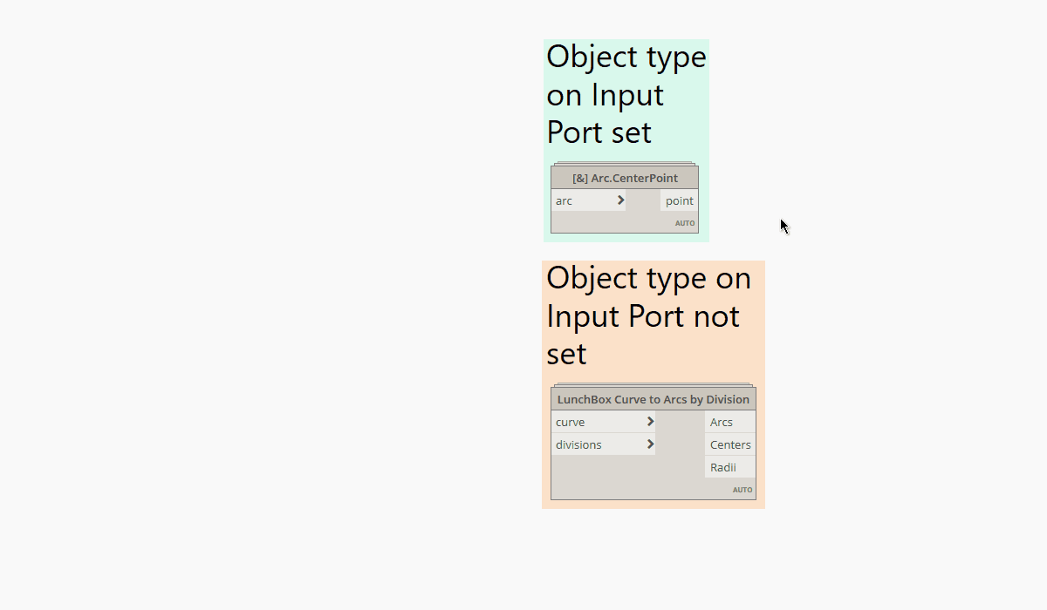Viewport: 1047px width, 610px height.
Task: Click the orange annotation group background
Action: (x=650, y=316)
